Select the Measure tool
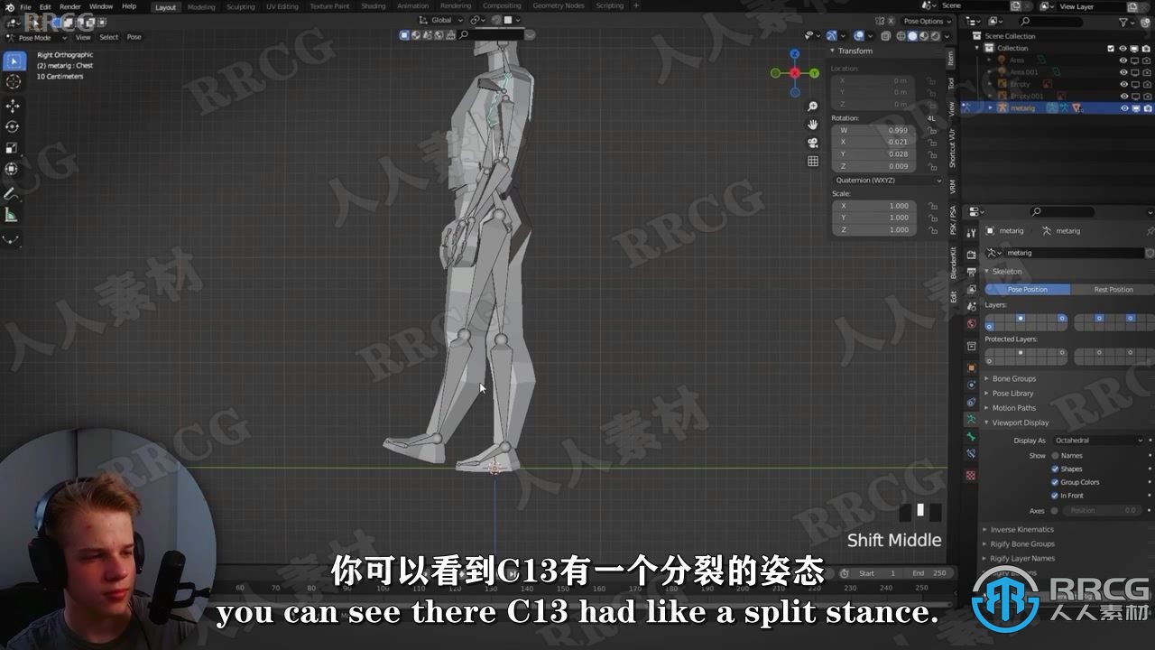The width and height of the screenshot is (1155, 650). 13,215
